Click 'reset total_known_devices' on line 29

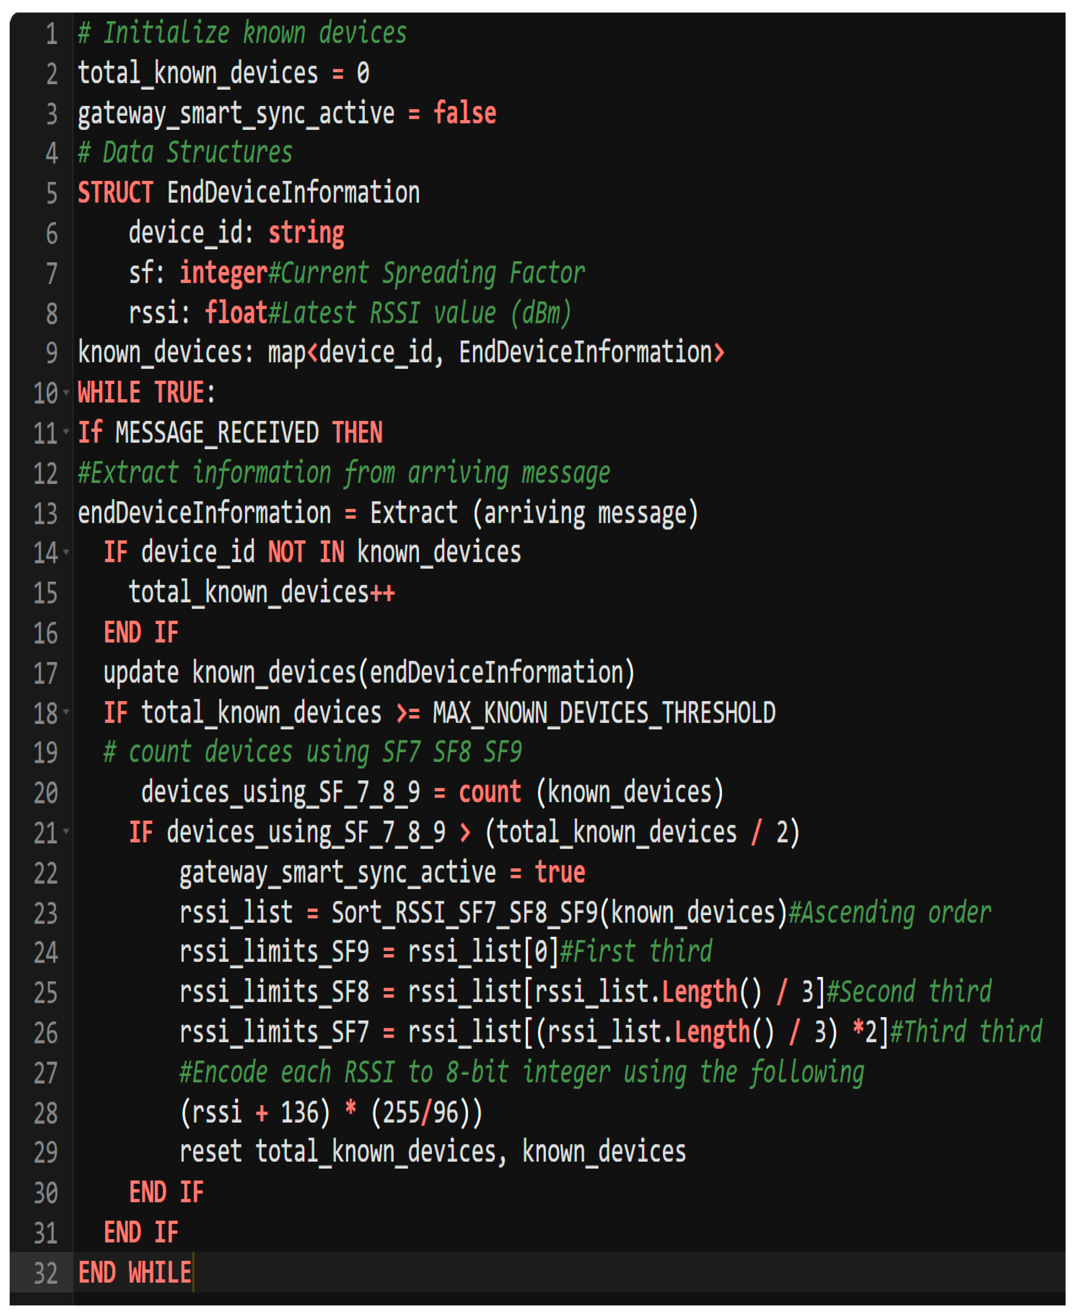tap(337, 1152)
